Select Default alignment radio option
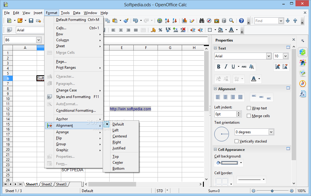This screenshot has height=196, width=311. pyautogui.click(x=118, y=124)
